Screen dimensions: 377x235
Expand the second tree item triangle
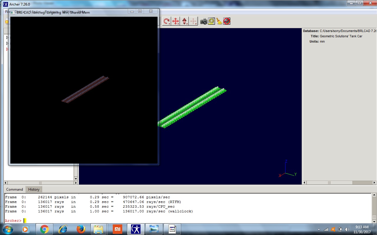[7, 43]
